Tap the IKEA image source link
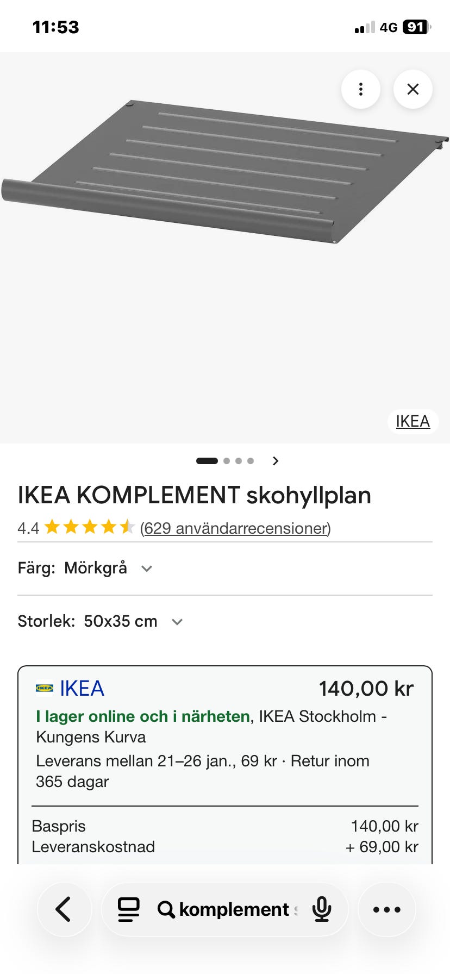Screen dimensions: 450x974 point(412,421)
